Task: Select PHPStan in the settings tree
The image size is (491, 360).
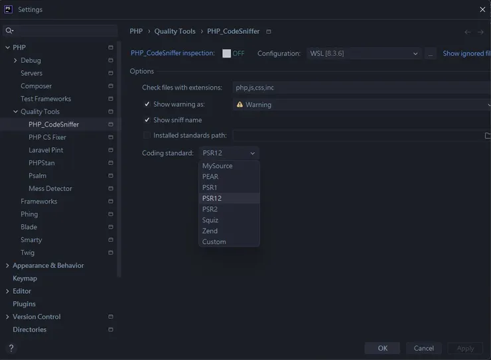Action: [42, 162]
